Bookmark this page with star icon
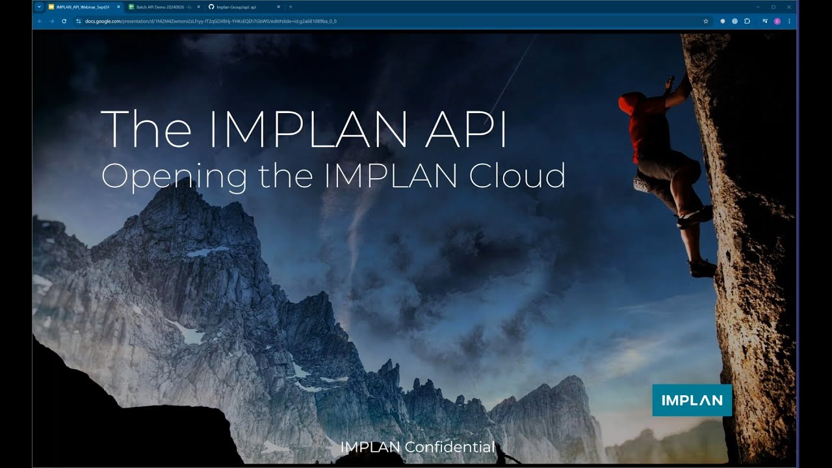Image resolution: width=832 pixels, height=468 pixels. [706, 21]
